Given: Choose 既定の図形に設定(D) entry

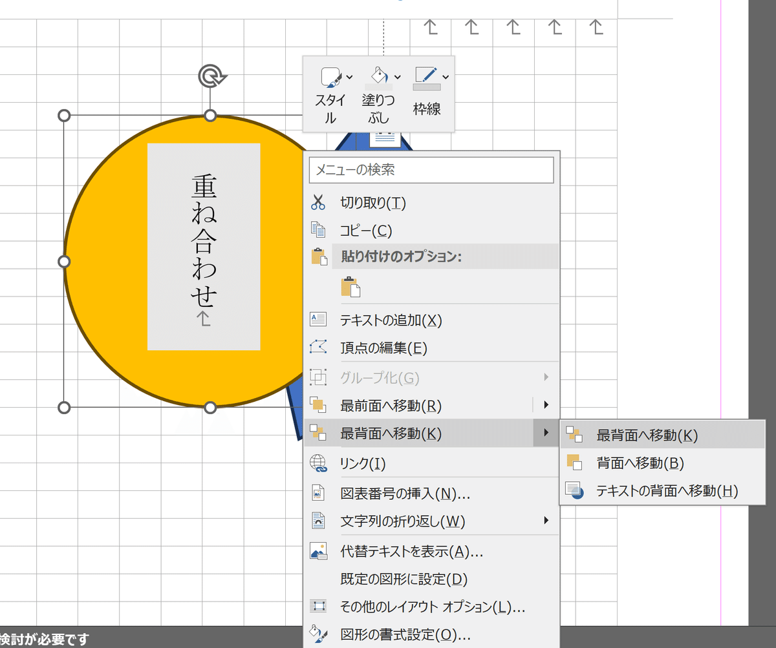Looking at the screenshot, I should tap(431, 579).
